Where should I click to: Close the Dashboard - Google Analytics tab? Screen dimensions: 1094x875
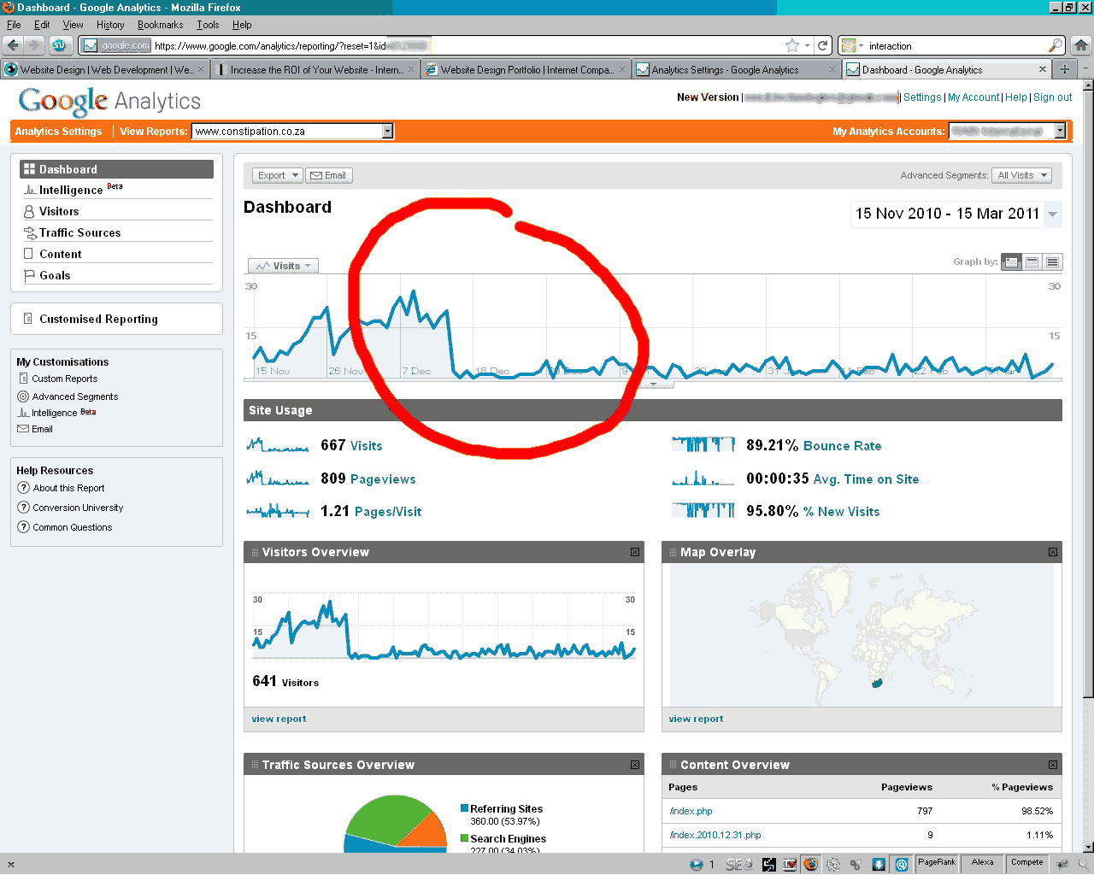[1042, 69]
